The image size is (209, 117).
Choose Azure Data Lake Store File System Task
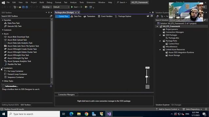[23, 46]
